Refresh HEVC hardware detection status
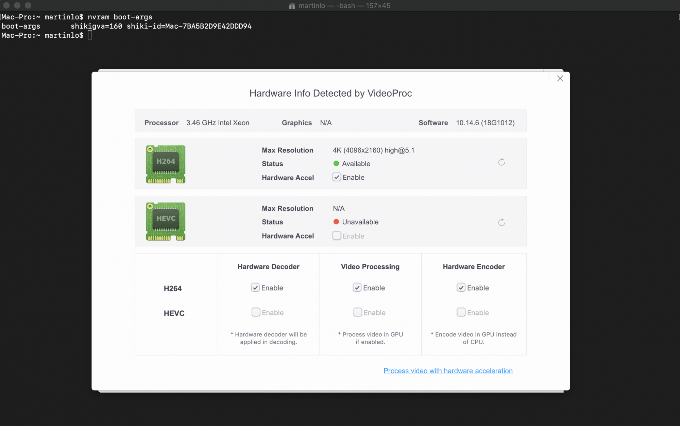This screenshot has width=680, height=426. 502,223
